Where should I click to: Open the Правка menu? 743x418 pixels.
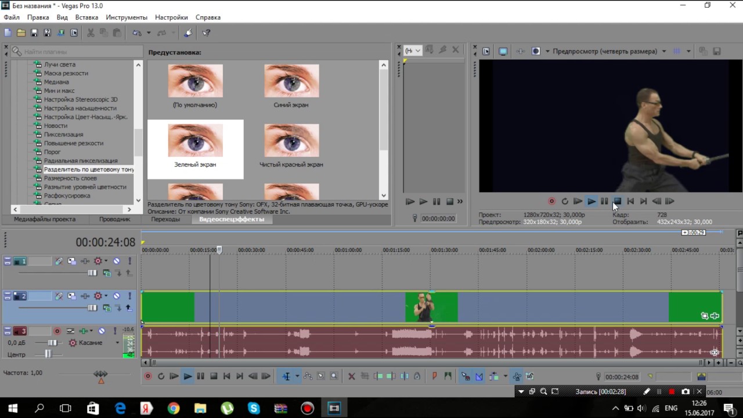point(38,17)
